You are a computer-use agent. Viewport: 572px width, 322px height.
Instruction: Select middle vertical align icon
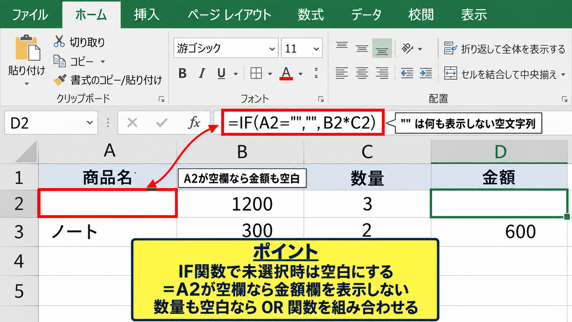coord(362,48)
